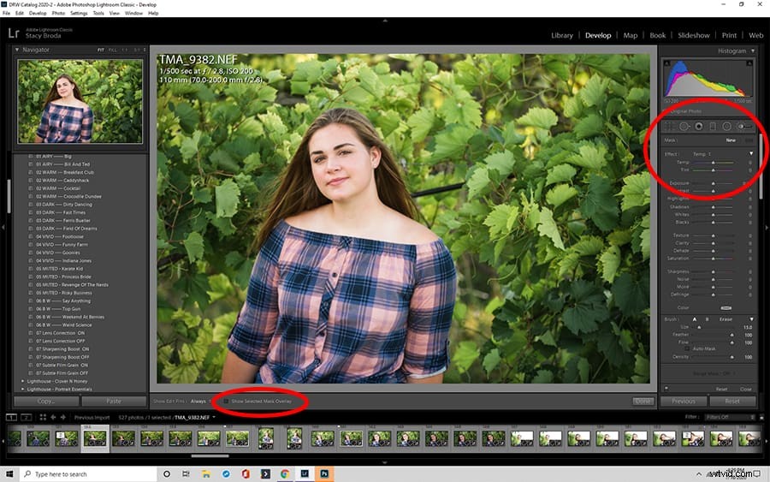Open the Photo menu
The image size is (770, 482).
coord(58,13)
